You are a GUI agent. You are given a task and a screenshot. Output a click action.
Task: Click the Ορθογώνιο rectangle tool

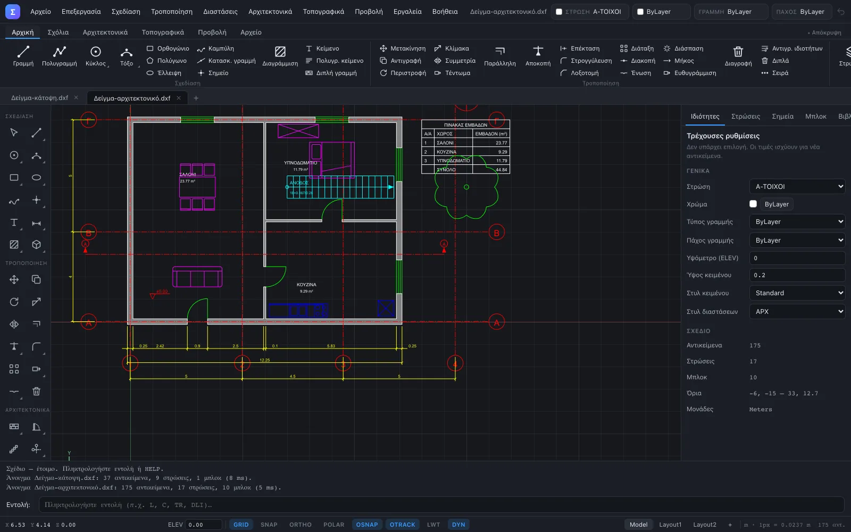(168, 48)
